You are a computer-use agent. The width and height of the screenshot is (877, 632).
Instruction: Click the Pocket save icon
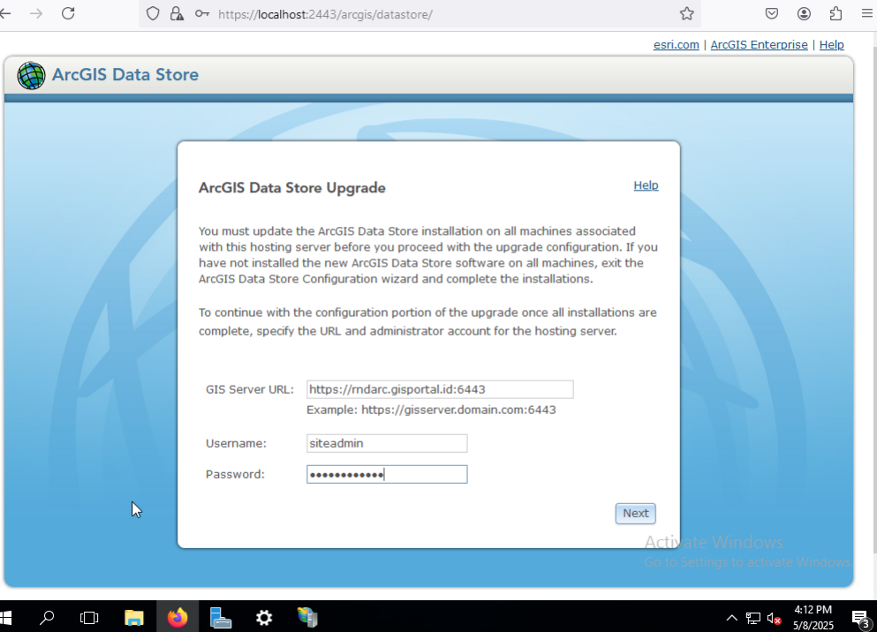(772, 14)
